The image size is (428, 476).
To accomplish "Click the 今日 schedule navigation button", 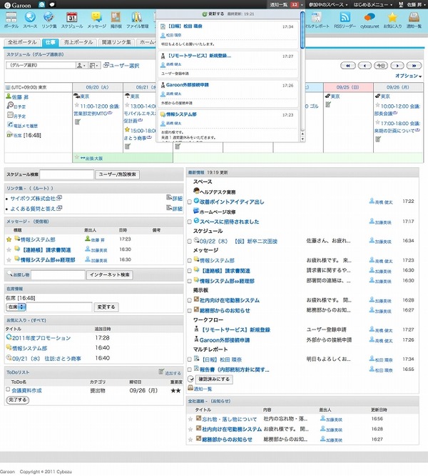I will coord(381,65).
